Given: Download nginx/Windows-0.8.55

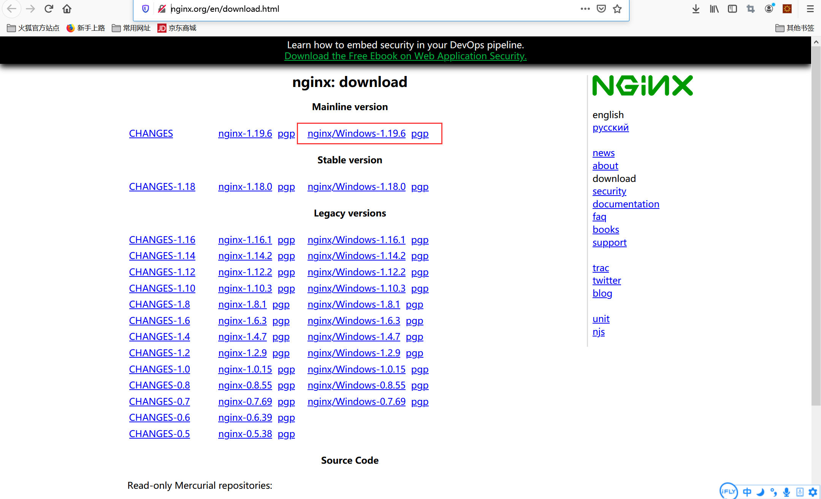Looking at the screenshot, I should (x=357, y=385).
